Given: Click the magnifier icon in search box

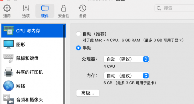Looking at the screenshot, I should click(x=159, y=8).
